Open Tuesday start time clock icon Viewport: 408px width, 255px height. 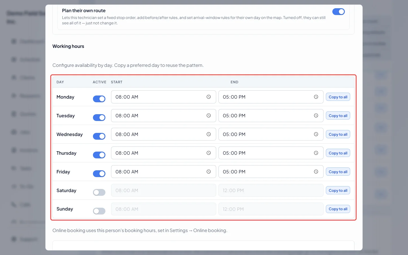click(x=209, y=116)
